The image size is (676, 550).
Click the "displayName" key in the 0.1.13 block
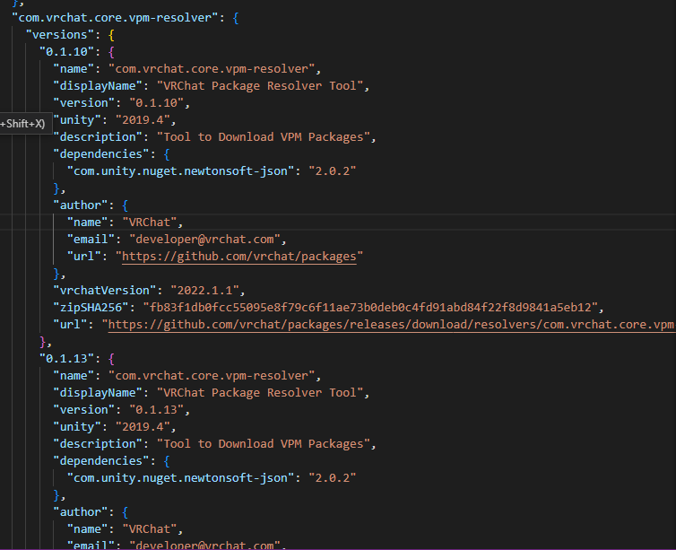point(98,393)
